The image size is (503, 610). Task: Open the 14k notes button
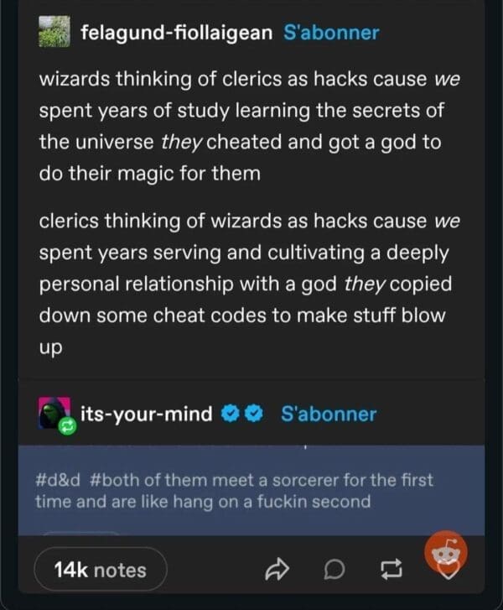(101, 570)
